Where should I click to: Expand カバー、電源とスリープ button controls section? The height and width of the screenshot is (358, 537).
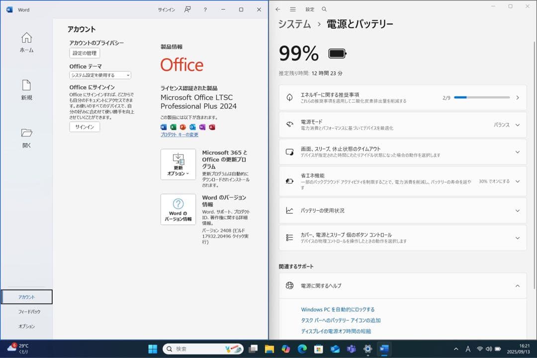pos(518,238)
